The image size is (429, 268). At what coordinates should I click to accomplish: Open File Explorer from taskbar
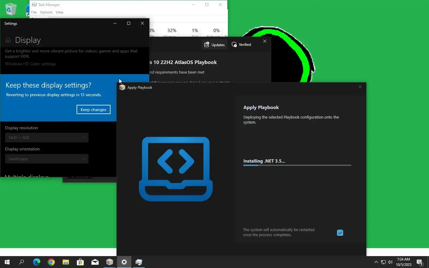(66, 262)
